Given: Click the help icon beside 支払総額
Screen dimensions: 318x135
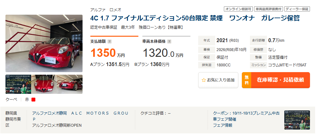Looking at the screenshot, I should (x=110, y=41).
